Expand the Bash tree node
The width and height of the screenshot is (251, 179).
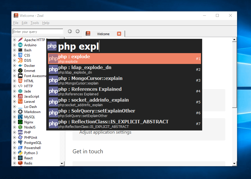(14, 50)
